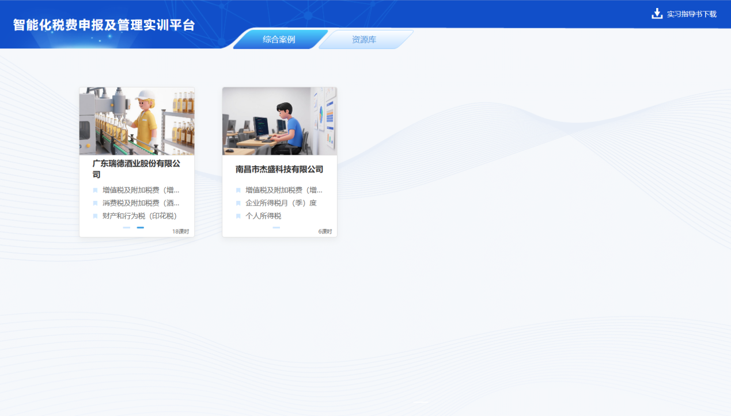Click bookmark icon beside first item in 南昌市杰盛 card
This screenshot has width=731, height=416.
point(238,190)
